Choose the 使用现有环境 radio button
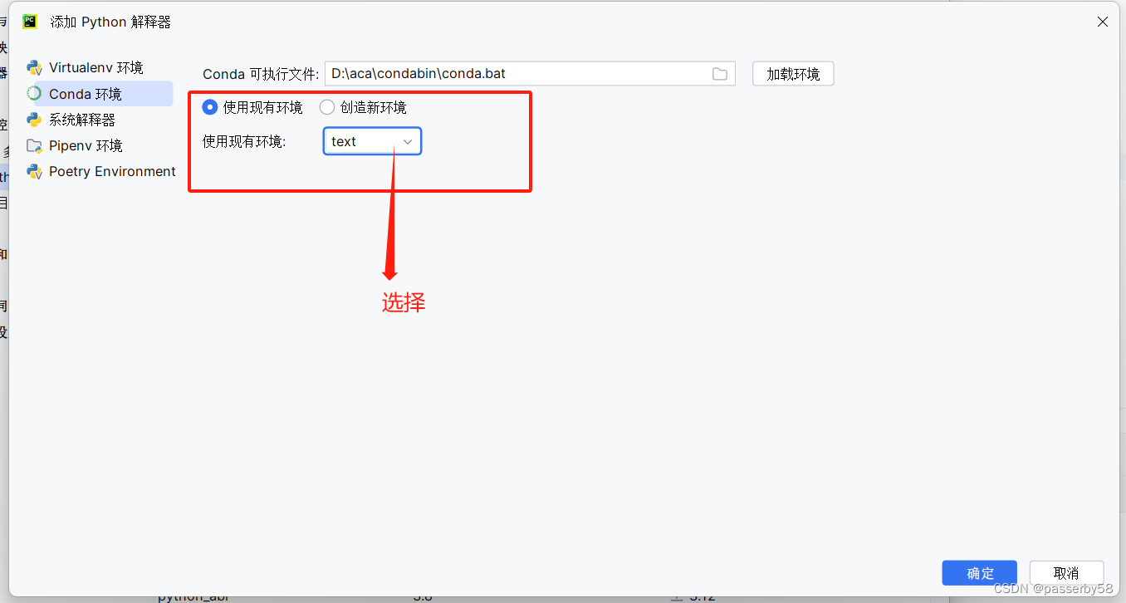 point(210,107)
